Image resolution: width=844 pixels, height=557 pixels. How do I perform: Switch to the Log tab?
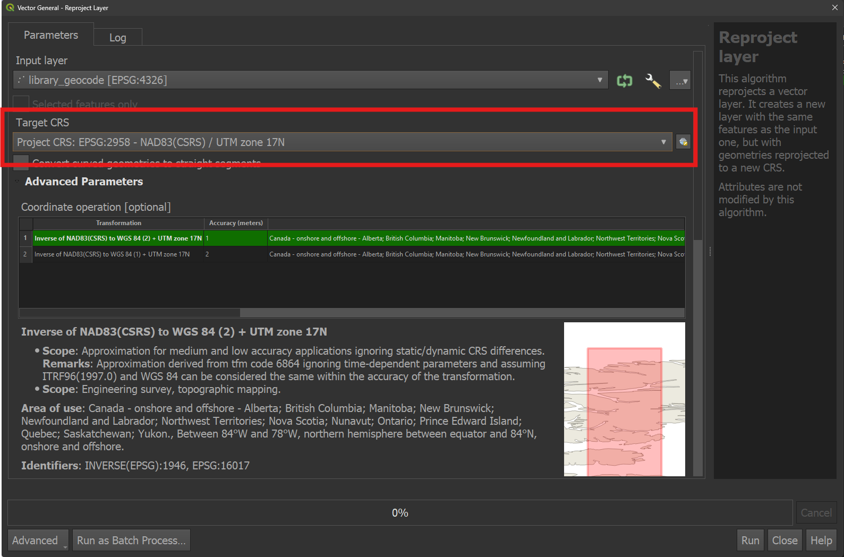point(118,37)
